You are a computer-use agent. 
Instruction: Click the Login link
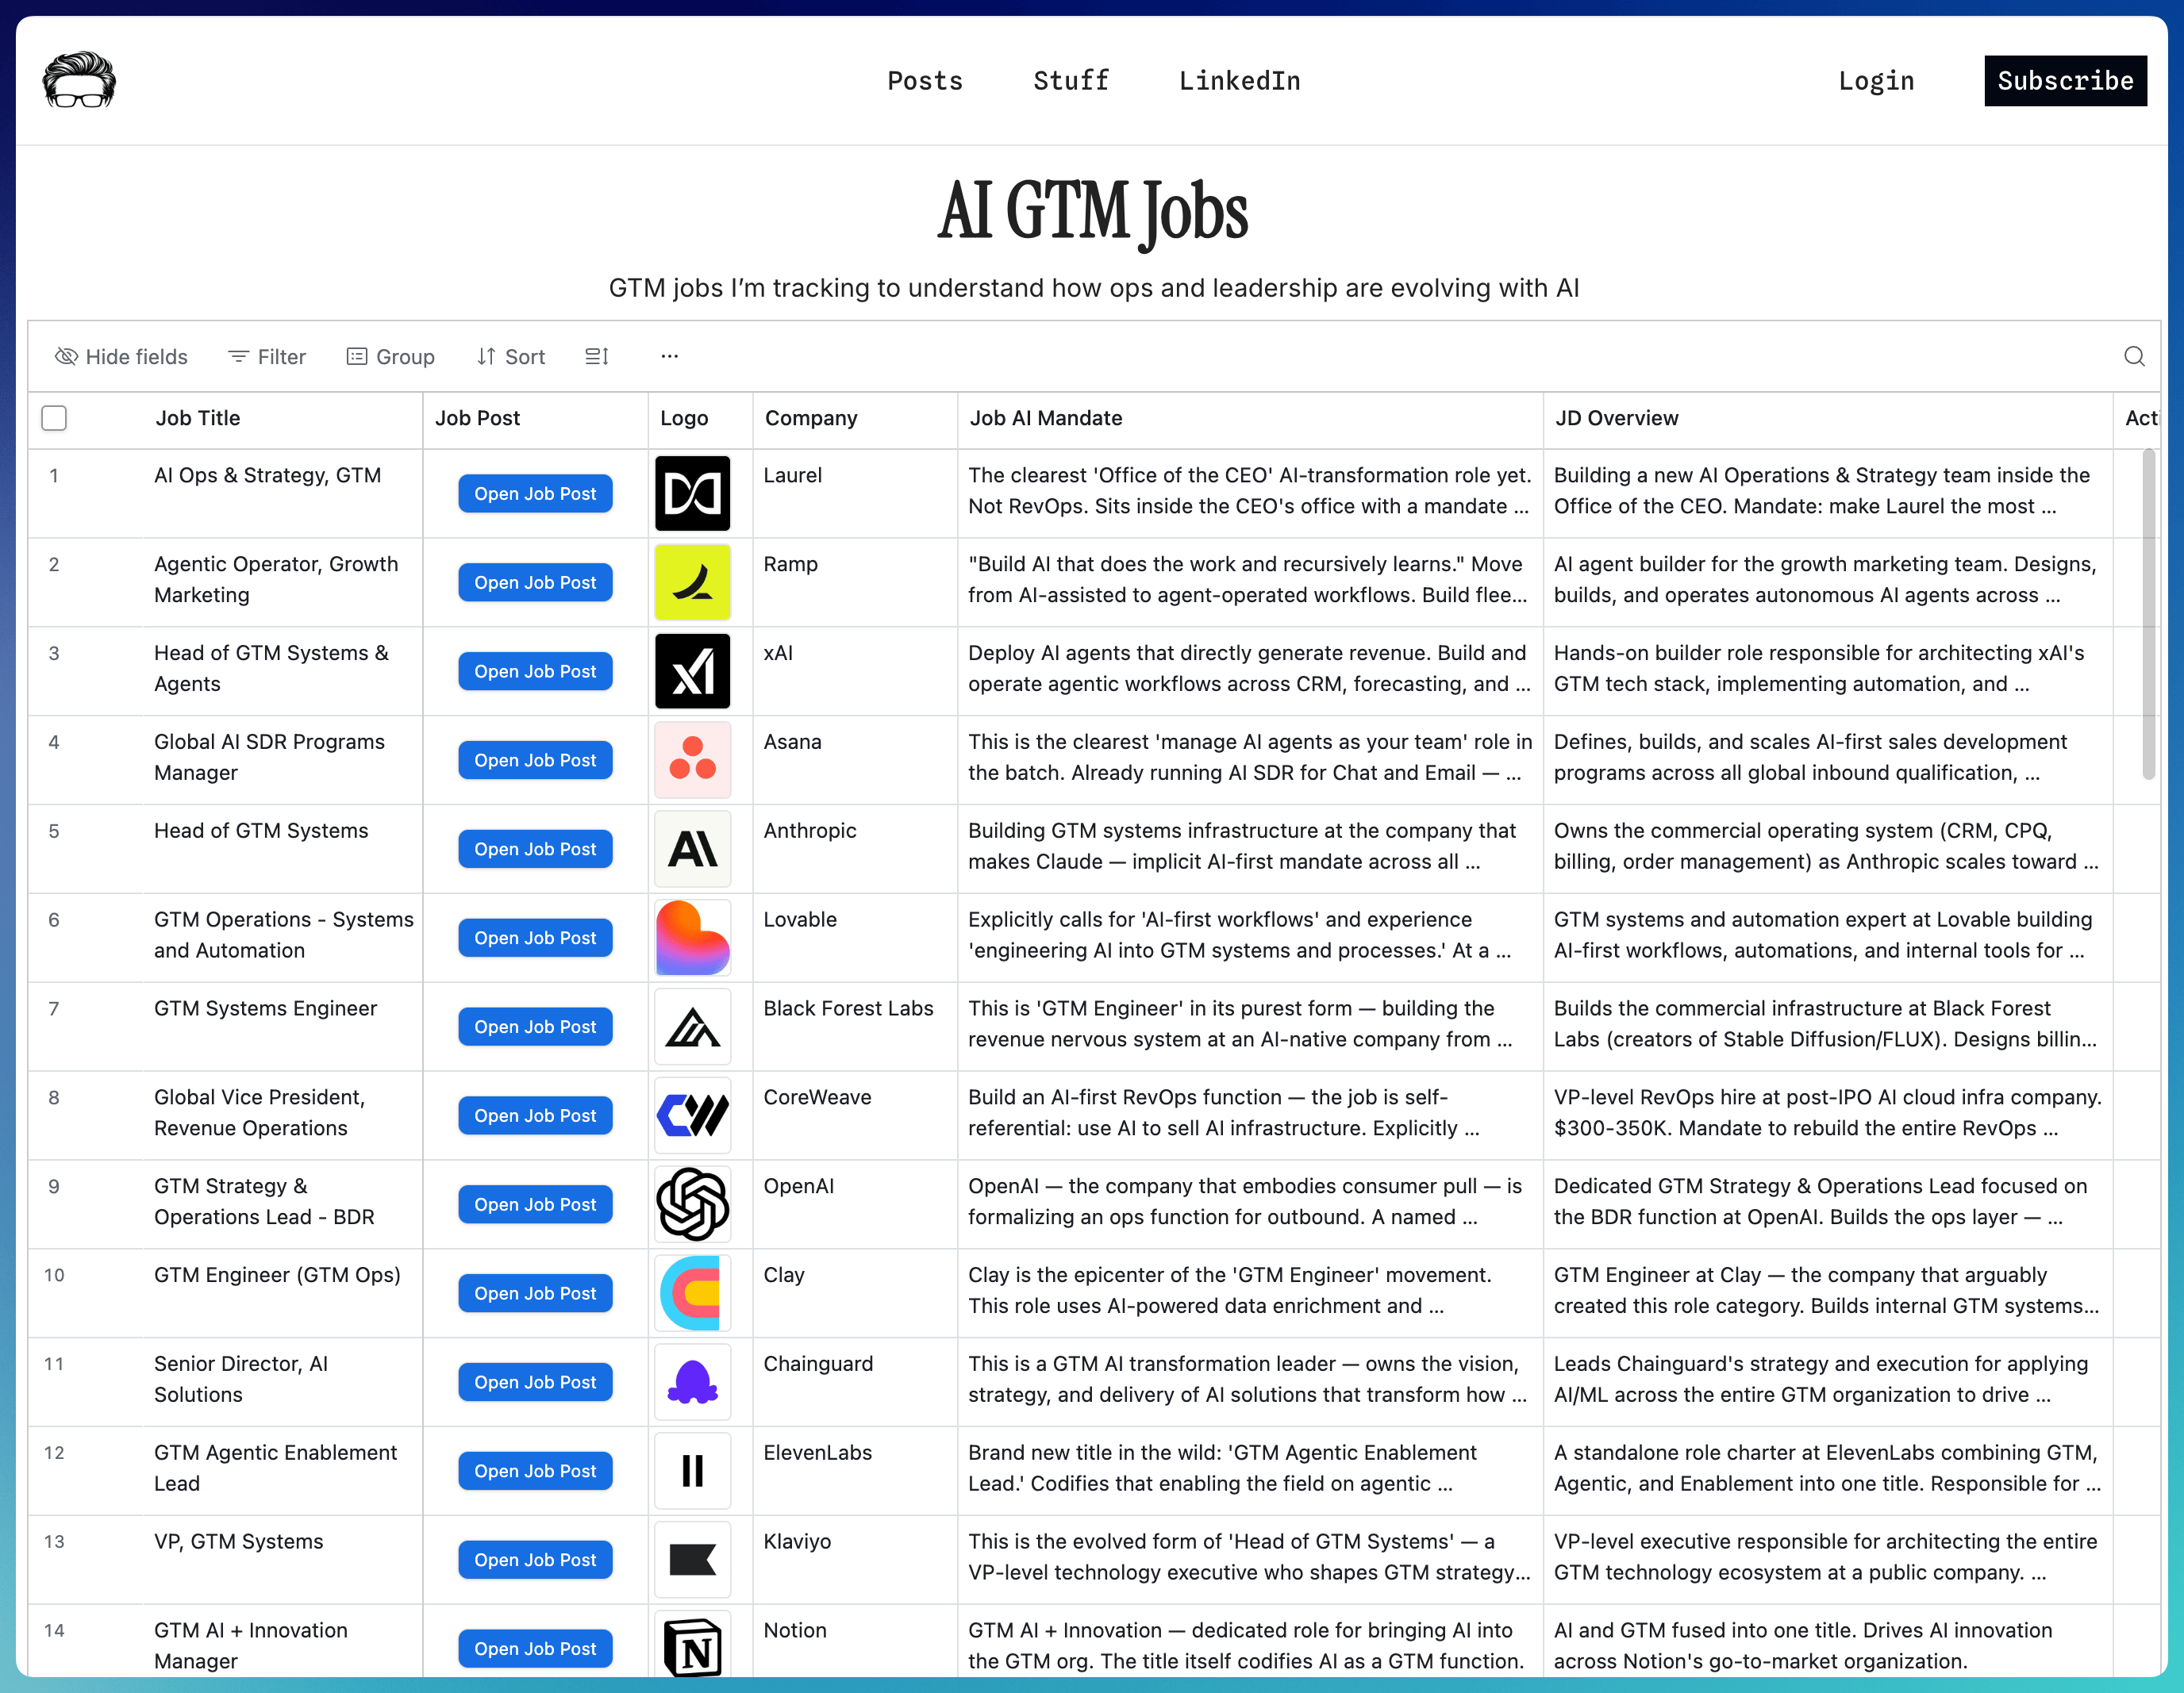pyautogui.click(x=1876, y=81)
